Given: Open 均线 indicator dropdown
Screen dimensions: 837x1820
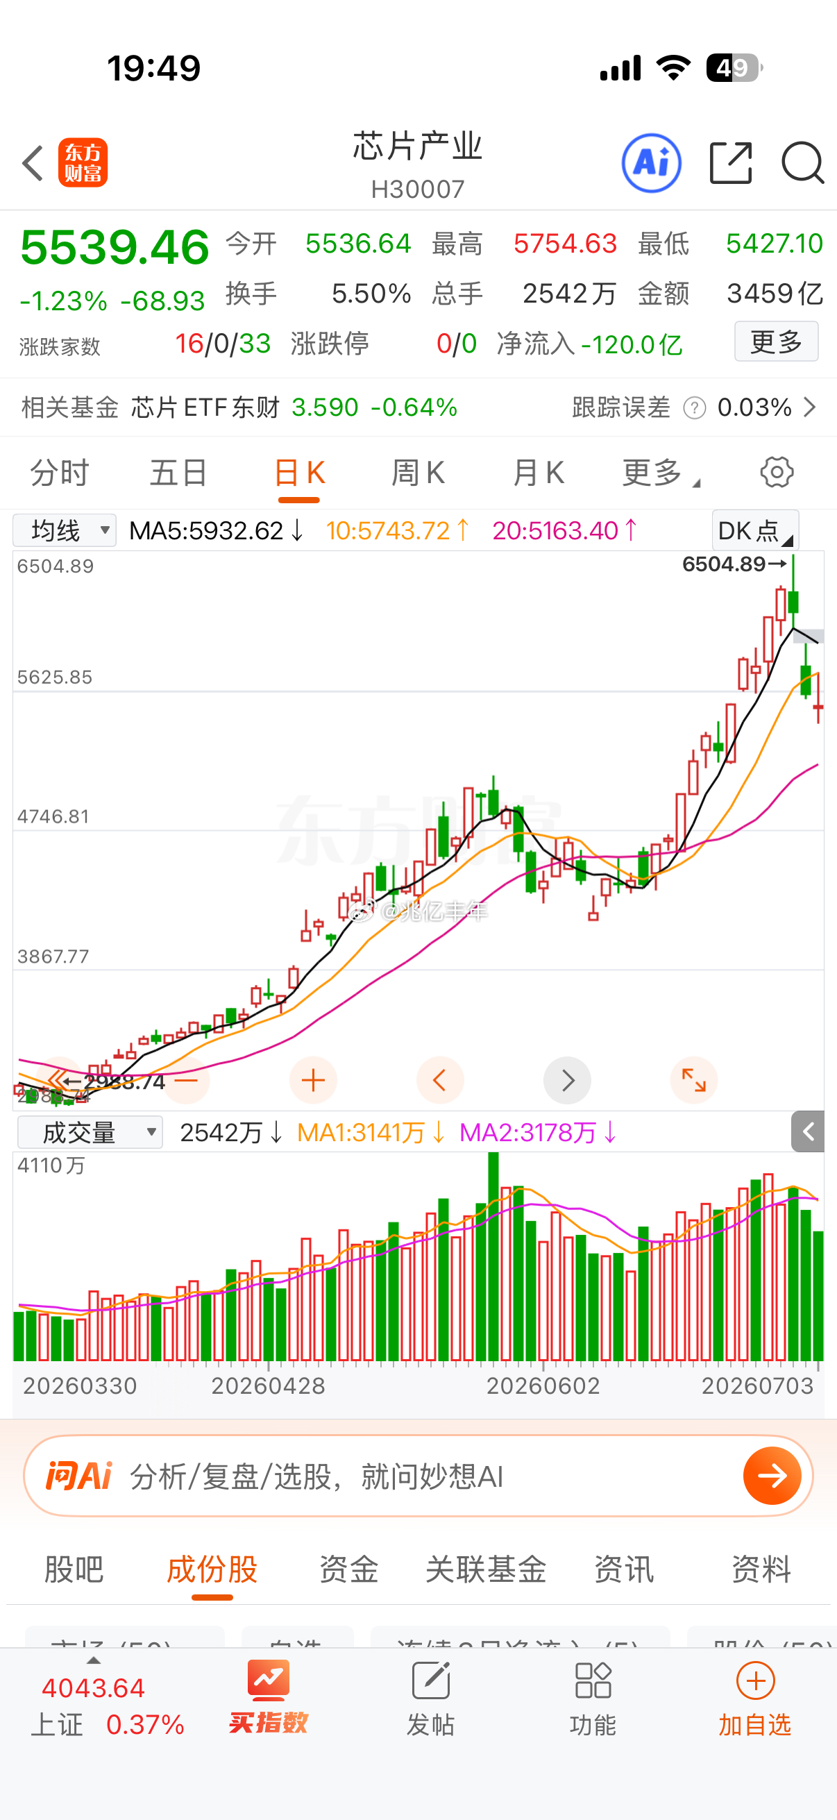Looking at the screenshot, I should (x=65, y=530).
